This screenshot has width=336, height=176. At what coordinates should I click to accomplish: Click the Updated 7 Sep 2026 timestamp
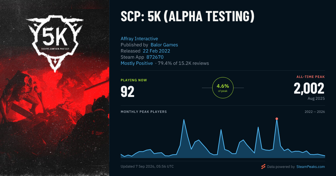(147, 167)
